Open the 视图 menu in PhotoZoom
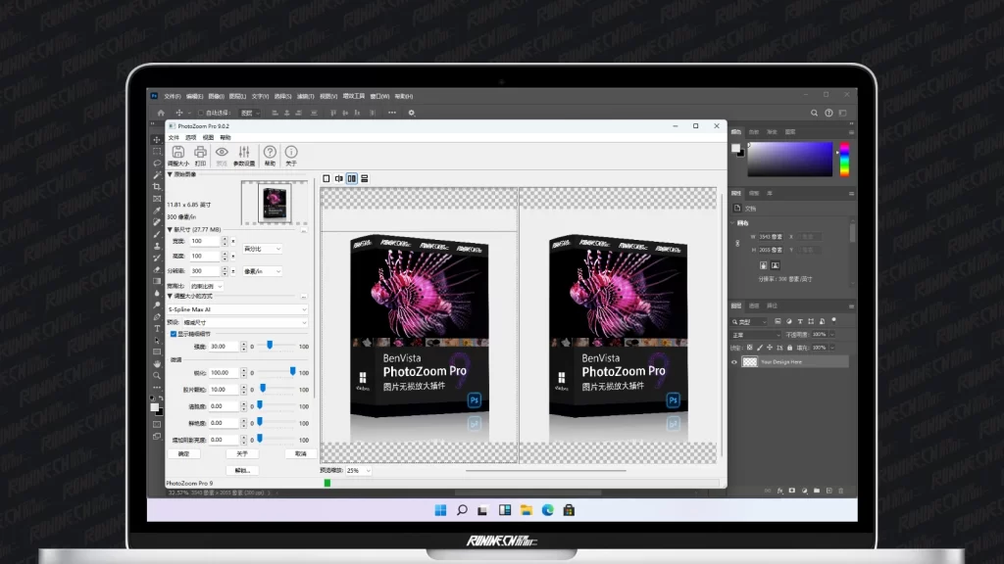The image size is (1004, 564). point(208,138)
